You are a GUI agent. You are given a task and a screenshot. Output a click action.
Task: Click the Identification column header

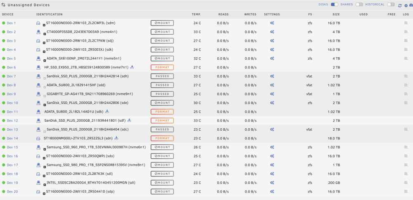49,14
